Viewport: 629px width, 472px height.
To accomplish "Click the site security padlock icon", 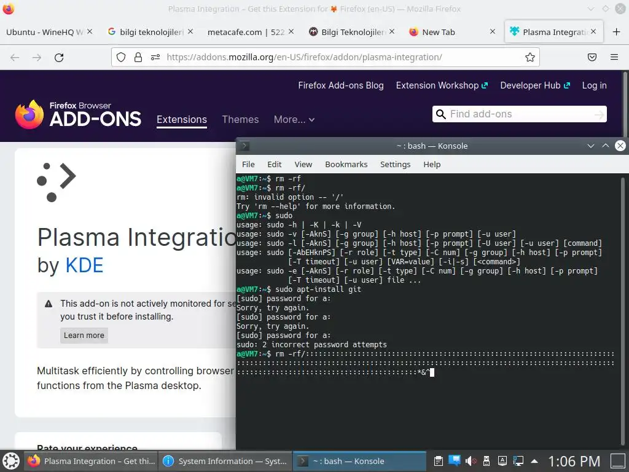I will pos(138,57).
